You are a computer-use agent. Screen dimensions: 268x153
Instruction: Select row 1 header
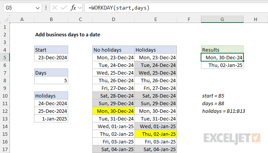[x=5, y=27]
